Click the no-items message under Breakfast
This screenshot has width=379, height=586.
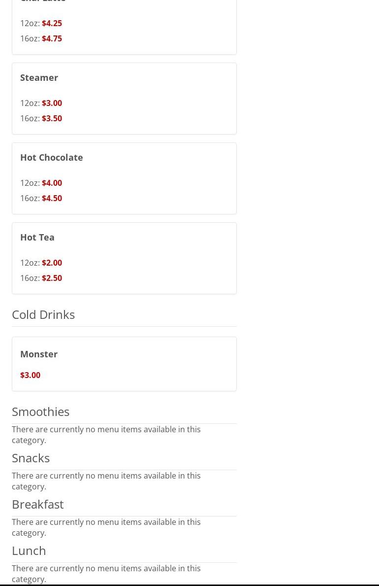pos(106,527)
